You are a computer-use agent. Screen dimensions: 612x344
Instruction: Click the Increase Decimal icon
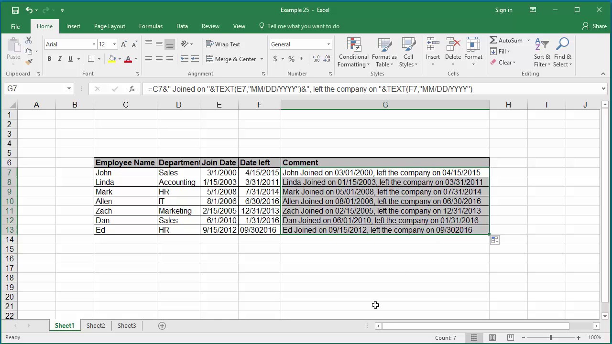pos(316,59)
